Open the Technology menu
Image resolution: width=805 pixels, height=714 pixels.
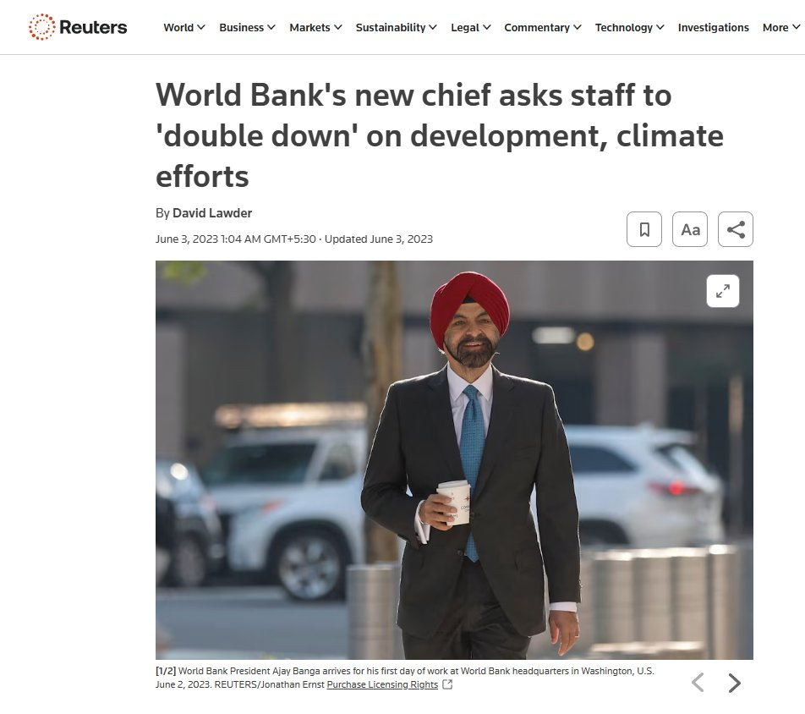click(629, 27)
